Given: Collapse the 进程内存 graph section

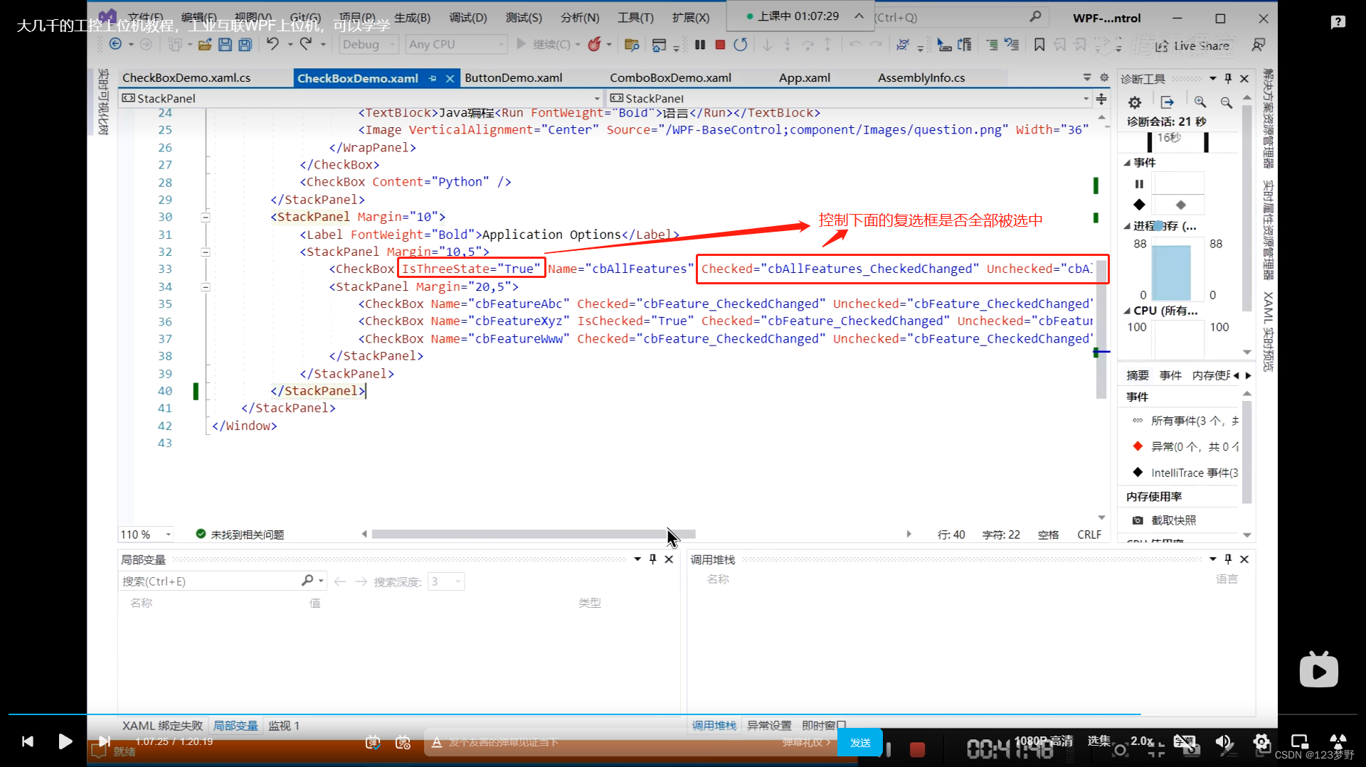Looking at the screenshot, I should [1127, 226].
